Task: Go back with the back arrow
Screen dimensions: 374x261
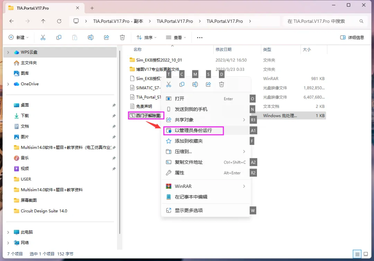Action: (11, 21)
